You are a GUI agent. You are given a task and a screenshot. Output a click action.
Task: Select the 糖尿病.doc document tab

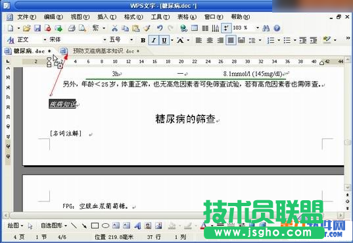[x=30, y=51]
